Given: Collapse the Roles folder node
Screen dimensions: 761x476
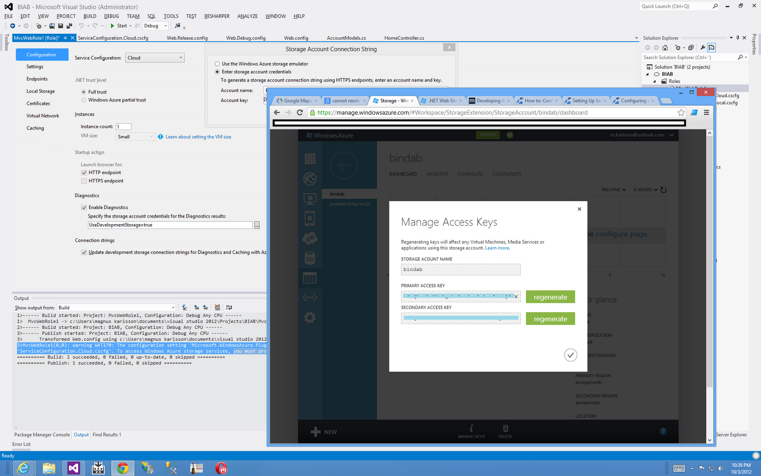Looking at the screenshot, I should click(654, 81).
